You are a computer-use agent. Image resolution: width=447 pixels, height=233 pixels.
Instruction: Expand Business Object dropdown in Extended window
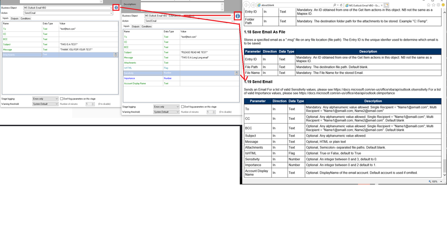232,16
